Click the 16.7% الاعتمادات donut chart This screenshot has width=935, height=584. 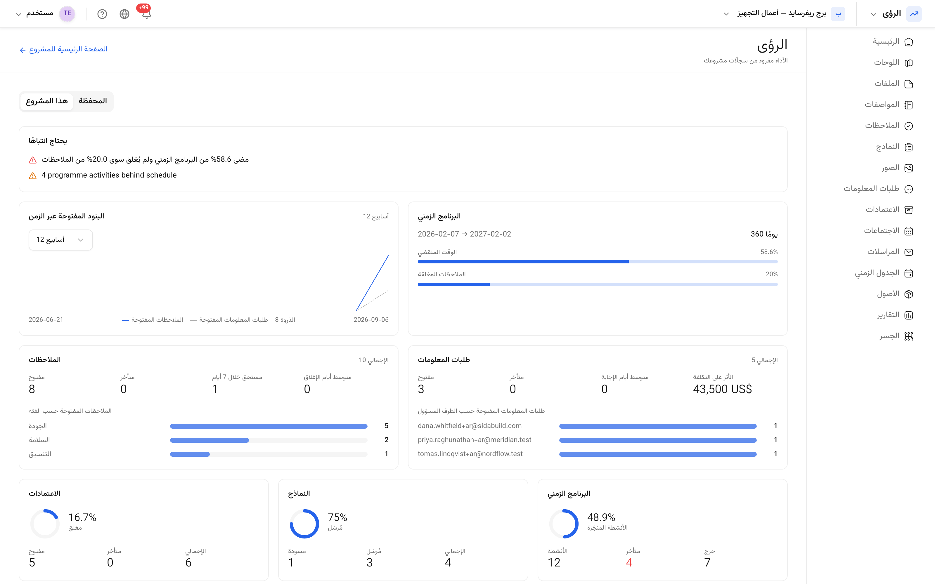coord(45,524)
